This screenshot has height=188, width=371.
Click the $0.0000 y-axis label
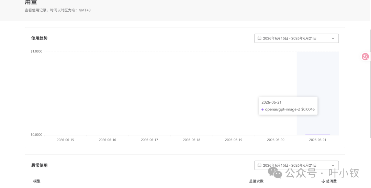pyautogui.click(x=37, y=135)
